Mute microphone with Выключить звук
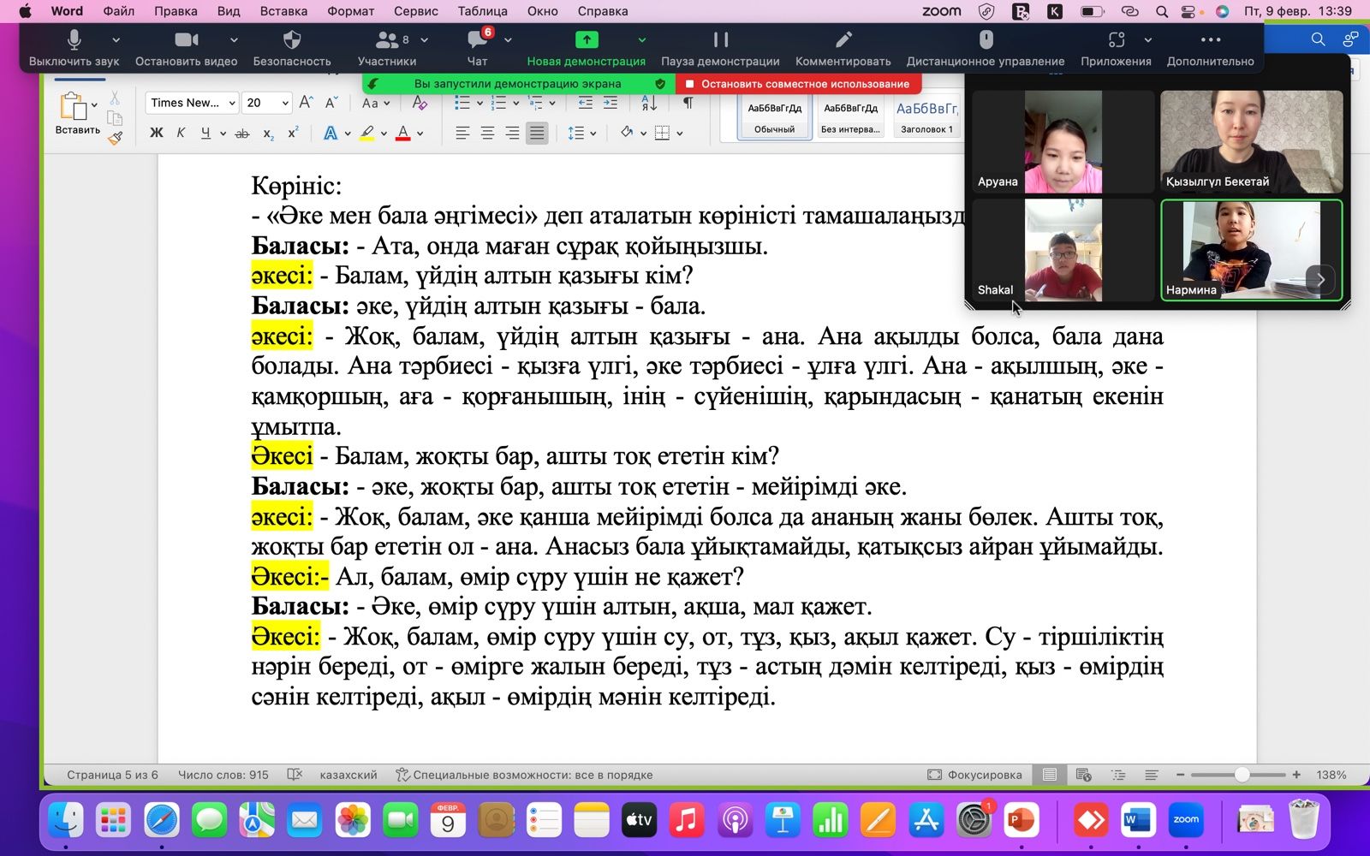 click(x=74, y=48)
